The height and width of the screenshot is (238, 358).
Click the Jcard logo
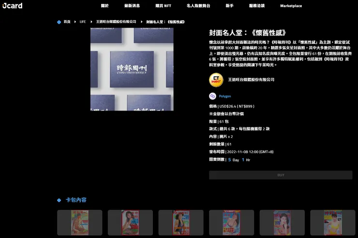coord(12,5)
